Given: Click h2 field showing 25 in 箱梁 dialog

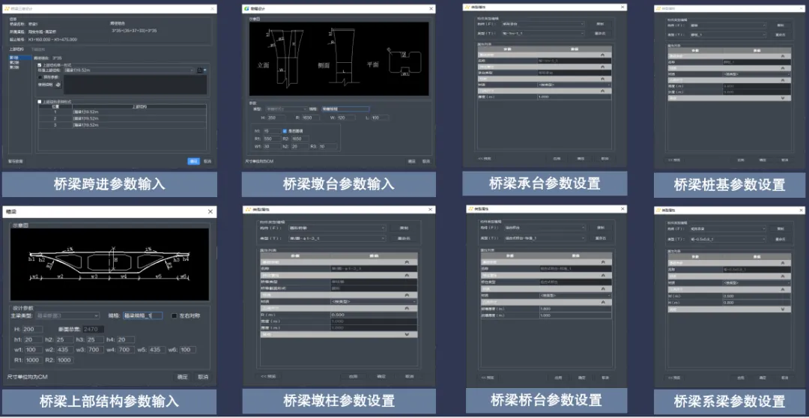Looking at the screenshot, I should click(x=64, y=339).
